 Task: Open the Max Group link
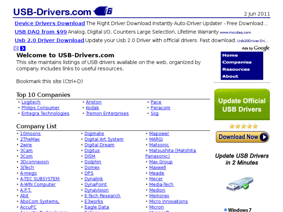tap(161, 162)
